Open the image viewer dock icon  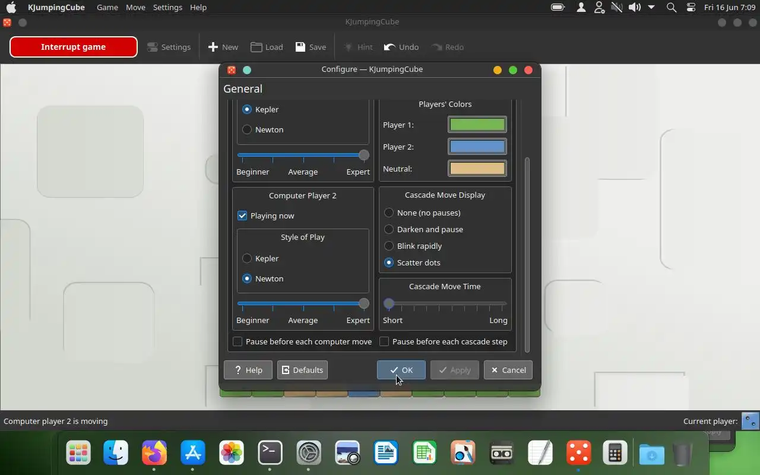pos(347,454)
